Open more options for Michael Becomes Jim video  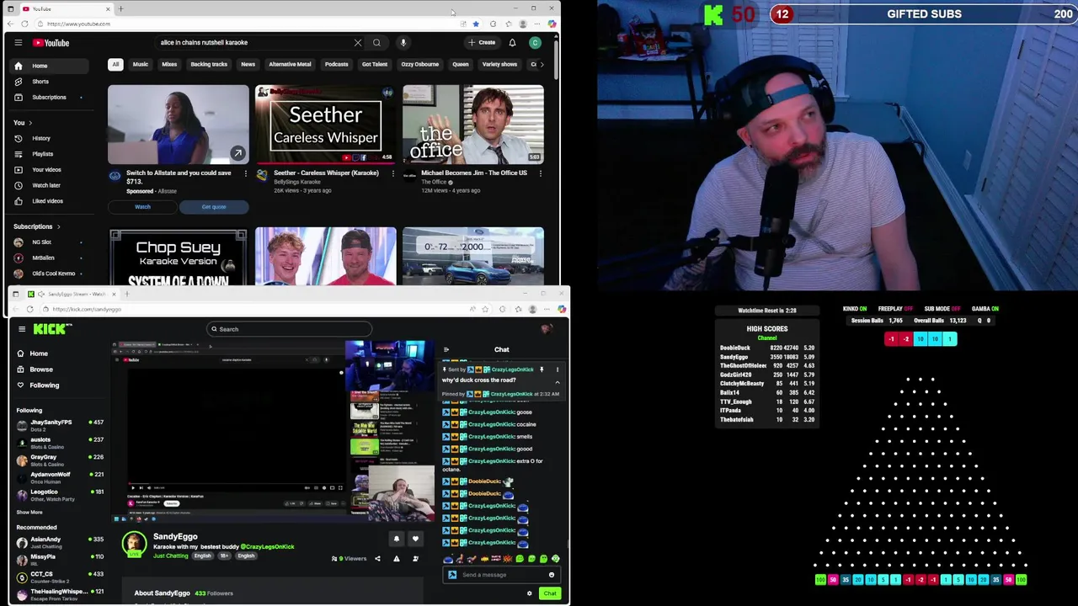[540, 173]
